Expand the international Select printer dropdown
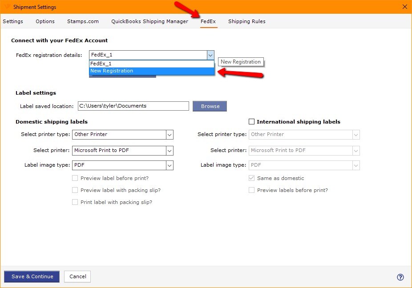Image resolution: width=412 pixels, height=288 pixels. point(356,151)
